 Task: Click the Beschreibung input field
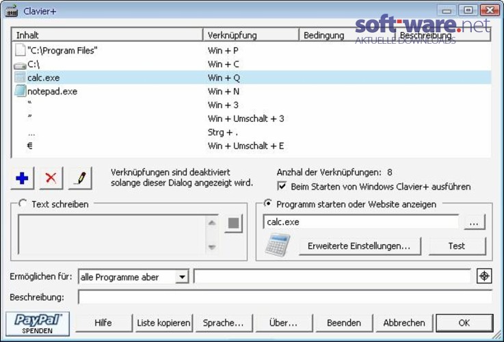click(285, 297)
